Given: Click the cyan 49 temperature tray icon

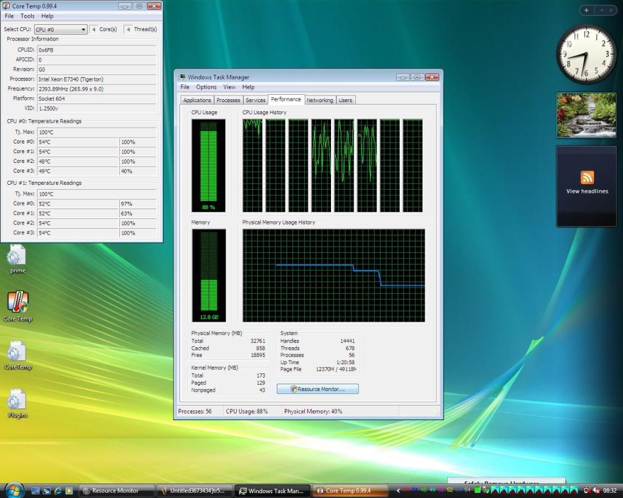Looking at the screenshot, I should pos(433,490).
